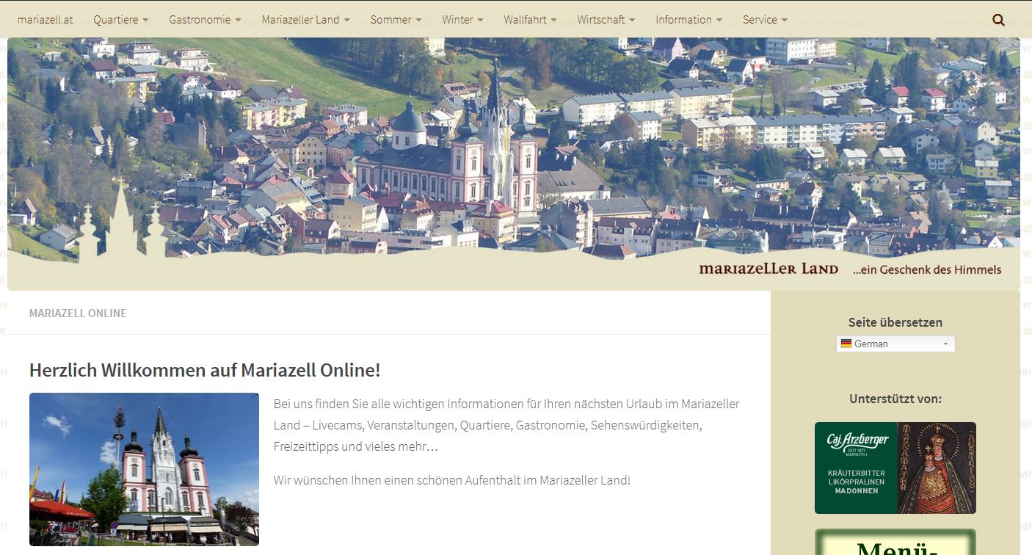
Task: Select the Information menu entry
Action: click(x=688, y=20)
